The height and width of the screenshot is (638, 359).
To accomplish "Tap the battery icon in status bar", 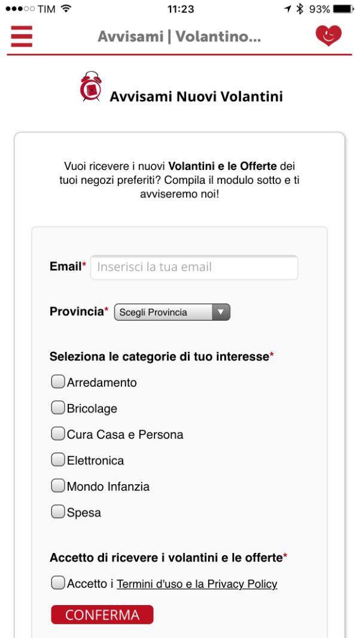I will [343, 9].
